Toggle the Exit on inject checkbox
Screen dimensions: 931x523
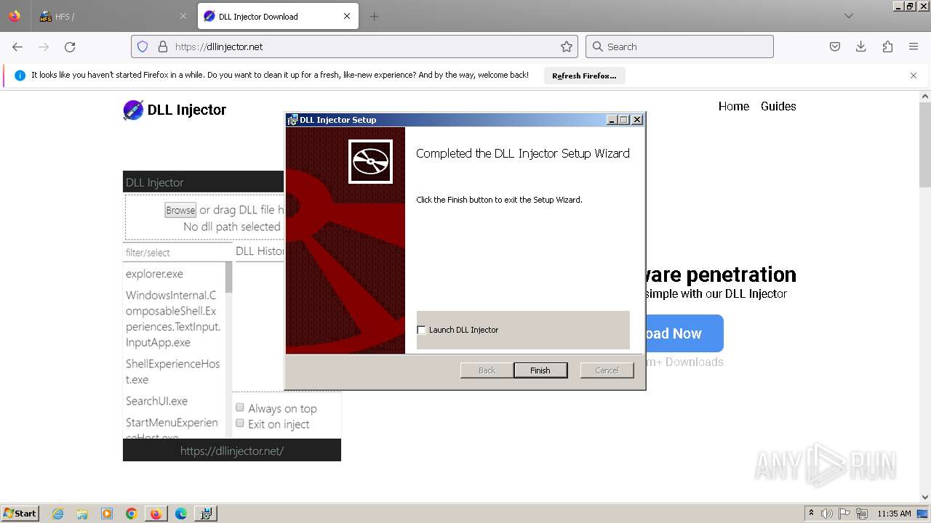[239, 423]
